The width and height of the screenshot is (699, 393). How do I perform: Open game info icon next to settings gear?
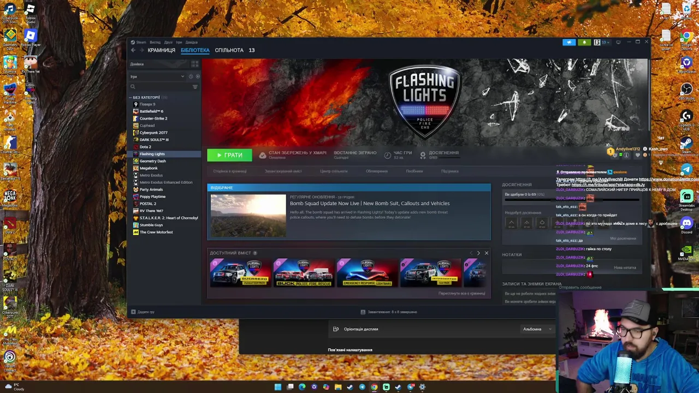pos(626,155)
